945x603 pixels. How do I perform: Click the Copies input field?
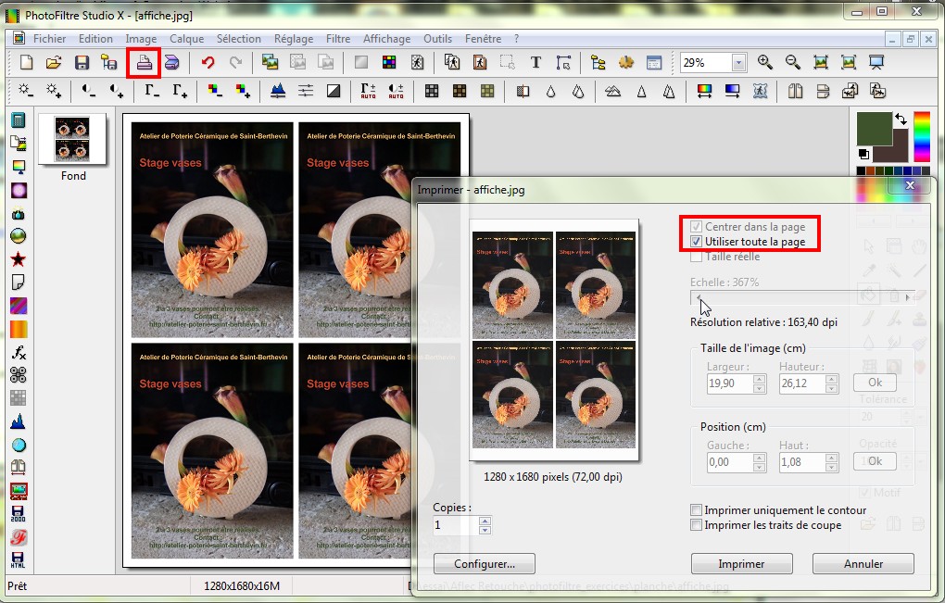click(x=456, y=525)
